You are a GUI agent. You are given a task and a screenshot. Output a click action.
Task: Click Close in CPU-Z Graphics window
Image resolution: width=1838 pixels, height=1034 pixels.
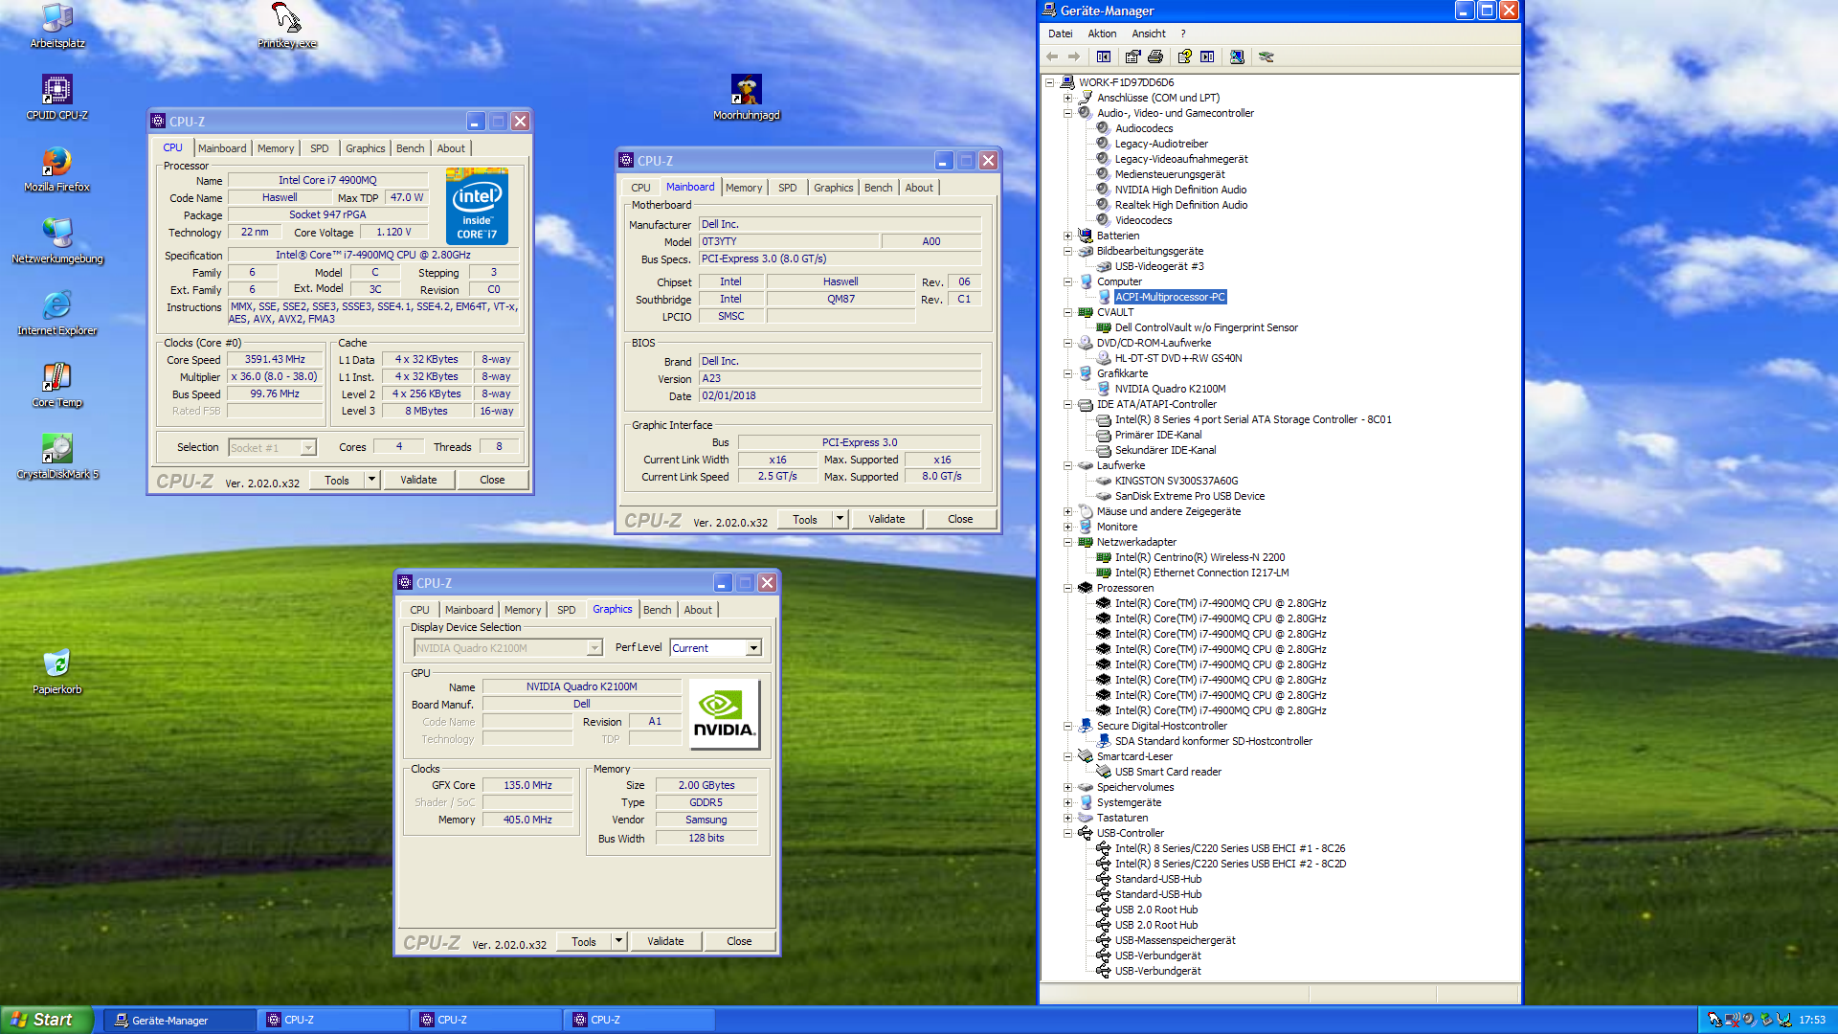[x=739, y=941]
